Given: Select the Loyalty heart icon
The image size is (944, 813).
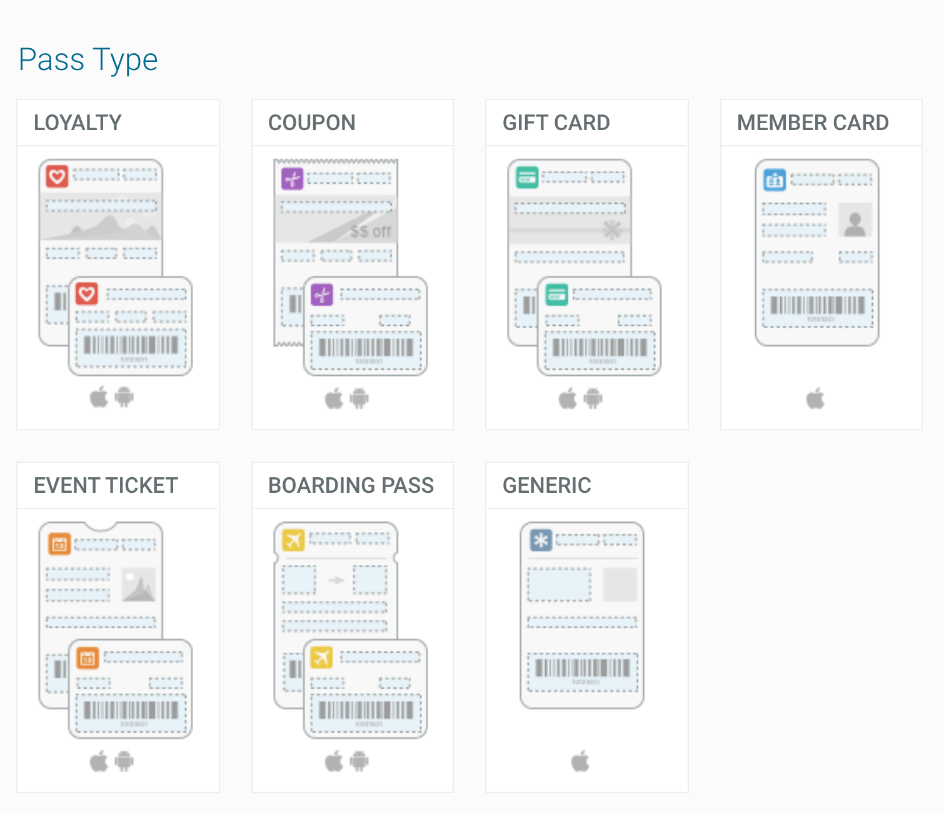Looking at the screenshot, I should pos(57,176).
